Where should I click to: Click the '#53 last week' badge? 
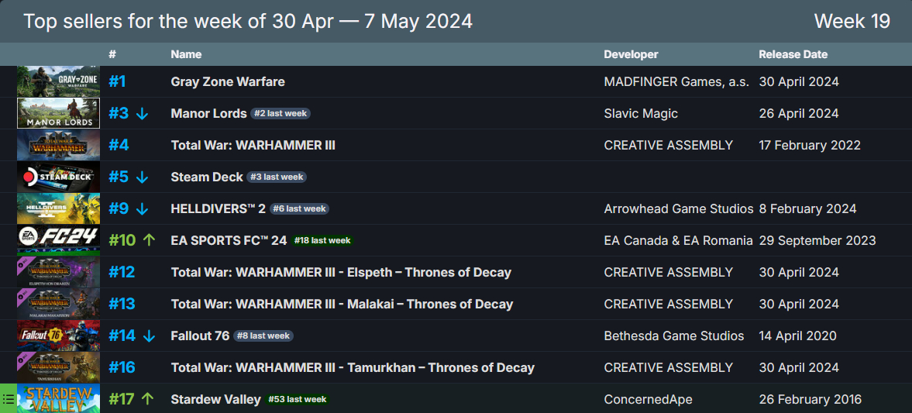[297, 400]
